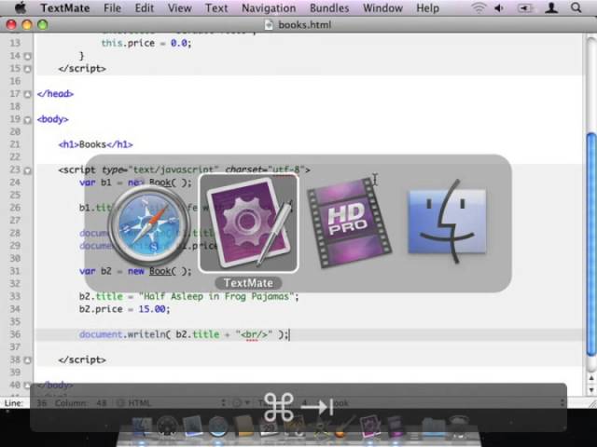This screenshot has width=597, height=447.
Task: Toggle the fold marker on line 14
Action: point(27,56)
